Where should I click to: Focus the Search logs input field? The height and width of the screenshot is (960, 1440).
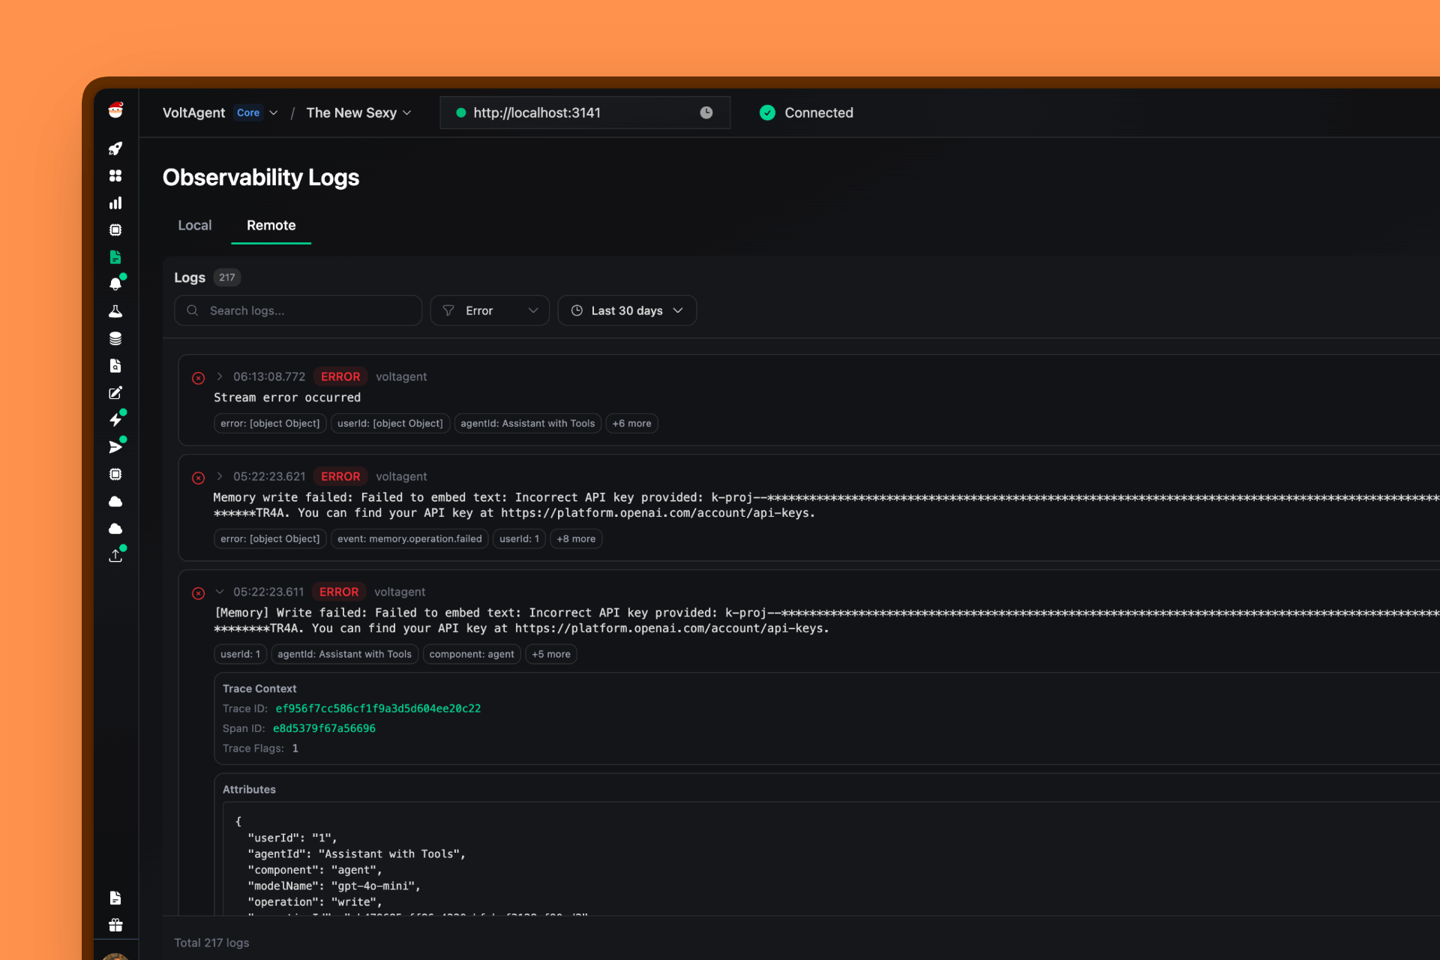pyautogui.click(x=298, y=310)
